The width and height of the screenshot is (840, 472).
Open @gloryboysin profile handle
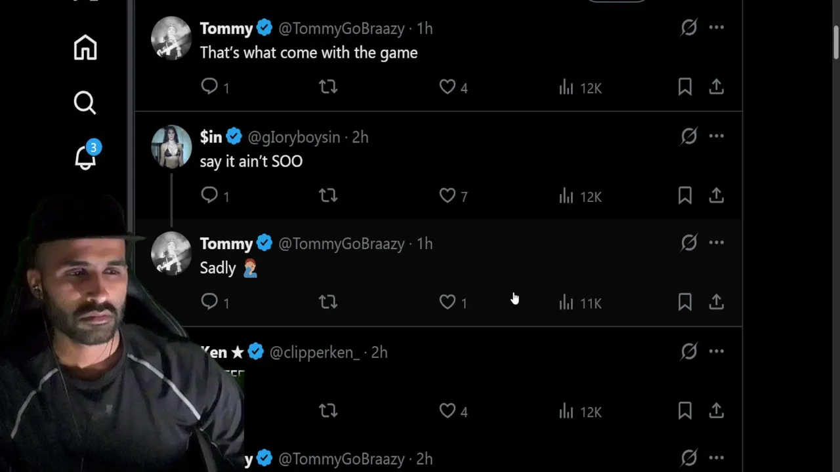tap(294, 138)
